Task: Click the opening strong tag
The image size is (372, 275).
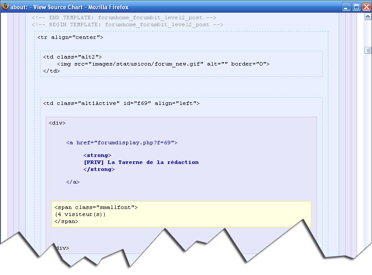Action: pyautogui.click(x=97, y=155)
